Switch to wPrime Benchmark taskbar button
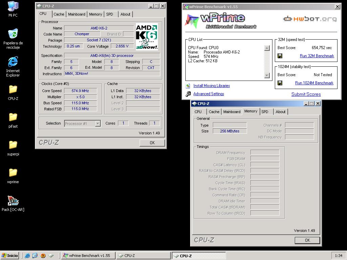Screen dimensions: 347x260 (x=88, y=256)
